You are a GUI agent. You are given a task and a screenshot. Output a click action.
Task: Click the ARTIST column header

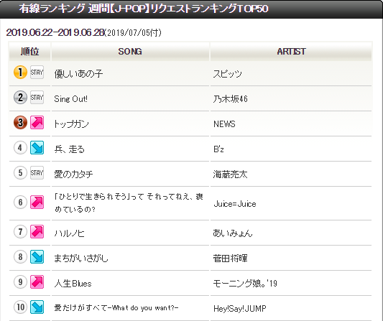[291, 52]
